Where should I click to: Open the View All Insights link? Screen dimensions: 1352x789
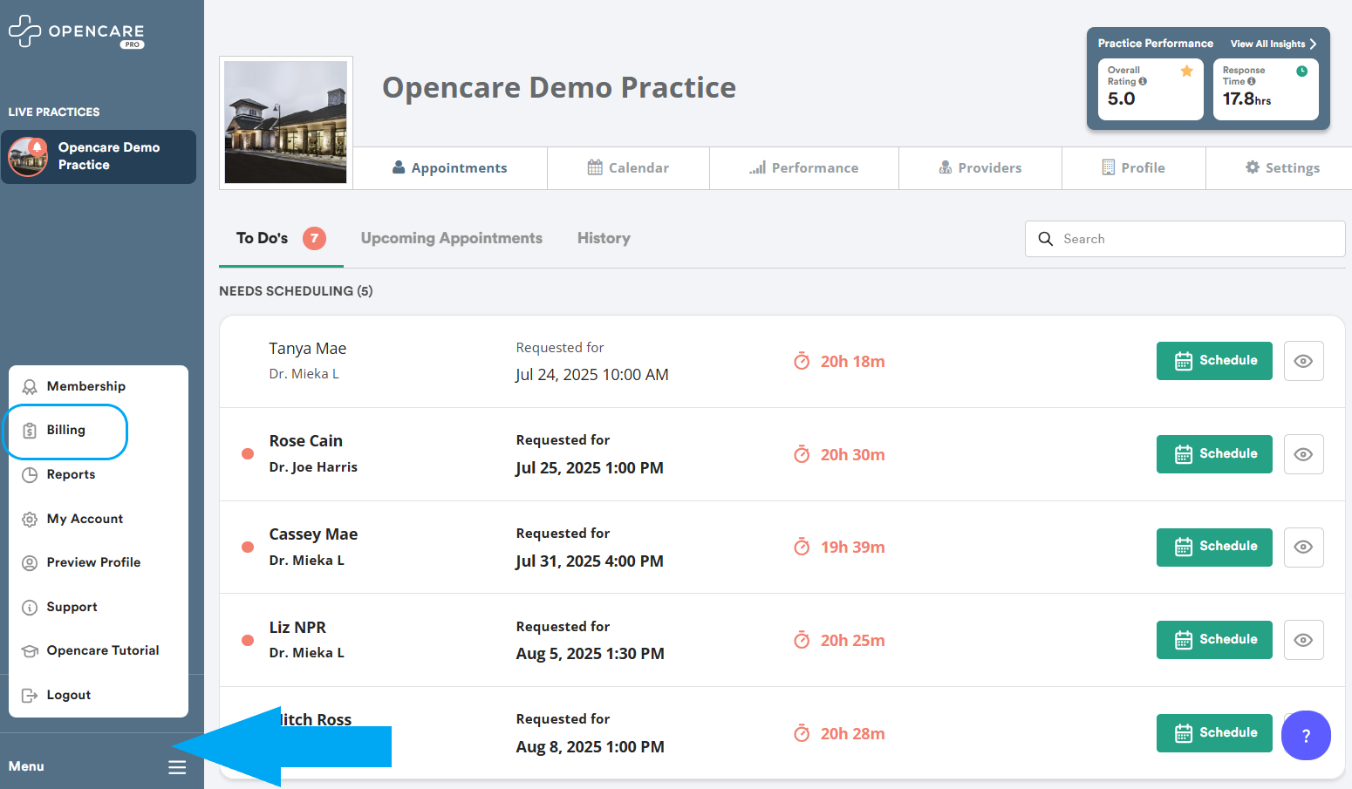click(1273, 44)
